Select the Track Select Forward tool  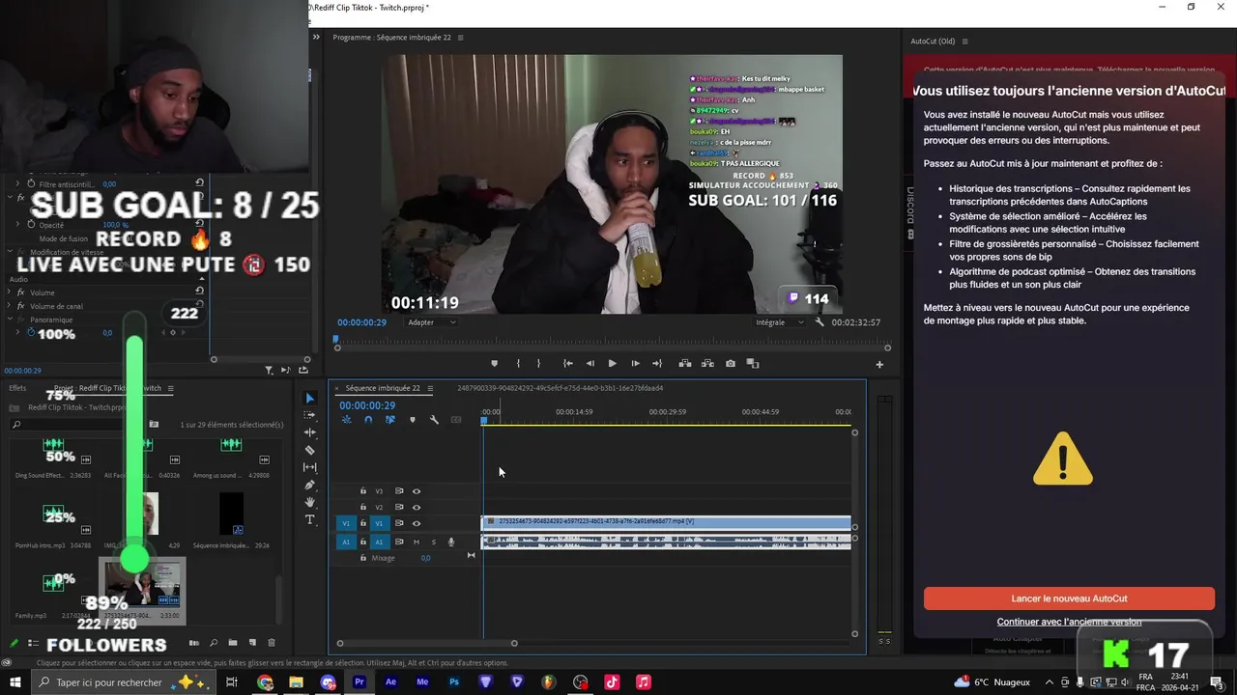[x=309, y=415]
